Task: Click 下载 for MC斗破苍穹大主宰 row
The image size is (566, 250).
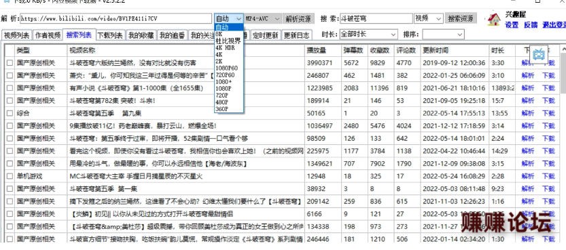Action: [x=548, y=176]
